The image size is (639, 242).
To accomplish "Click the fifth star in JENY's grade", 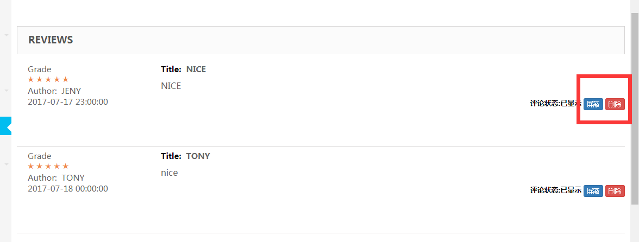I will coord(65,80).
